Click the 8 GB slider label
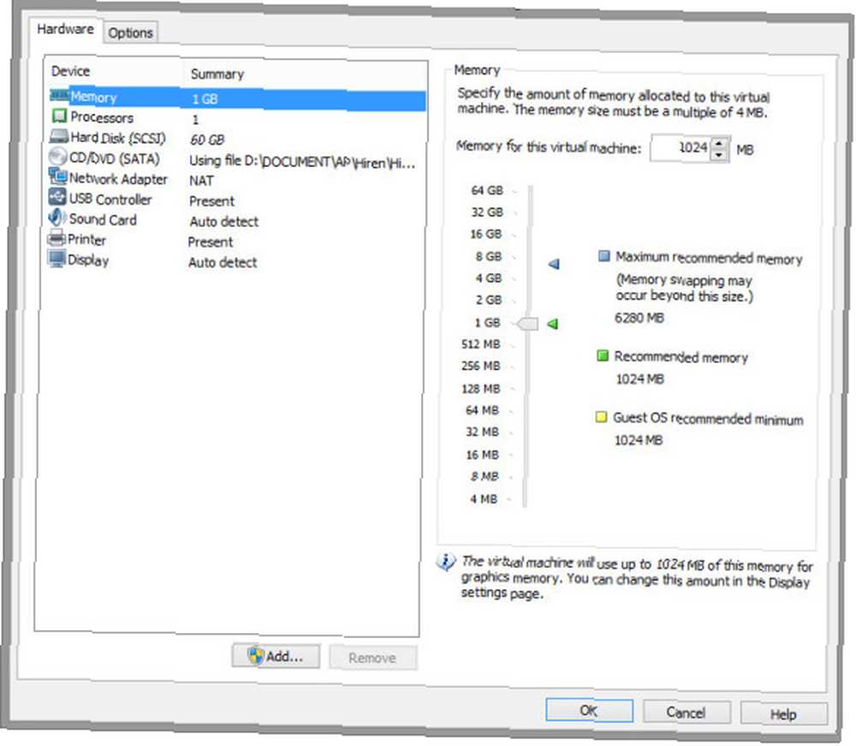The width and height of the screenshot is (856, 746). click(488, 256)
